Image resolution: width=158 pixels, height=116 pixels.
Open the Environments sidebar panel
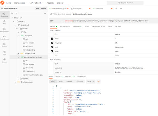pyautogui.click(x=4, y=30)
